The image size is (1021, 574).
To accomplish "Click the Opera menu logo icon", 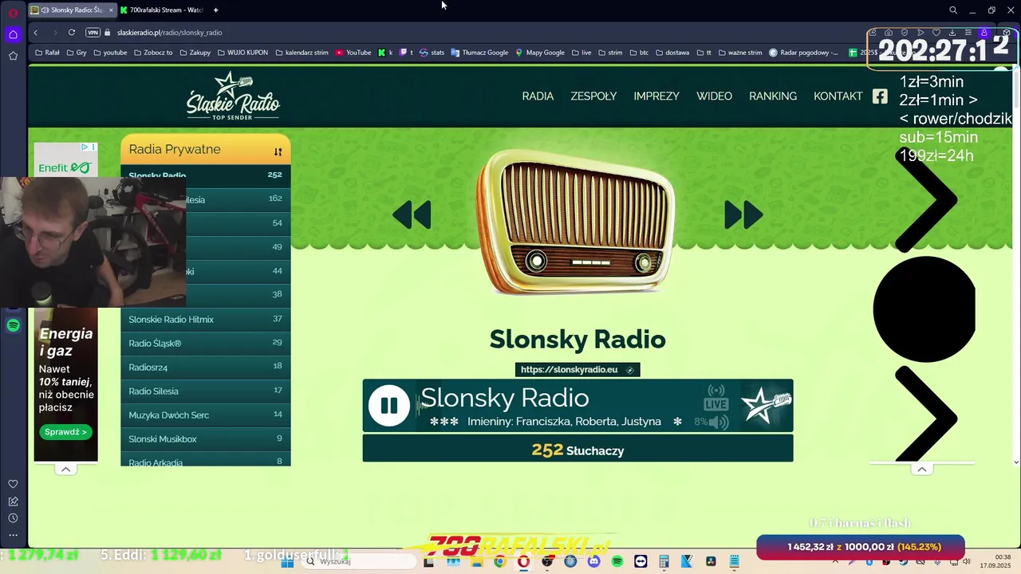I will [13, 12].
